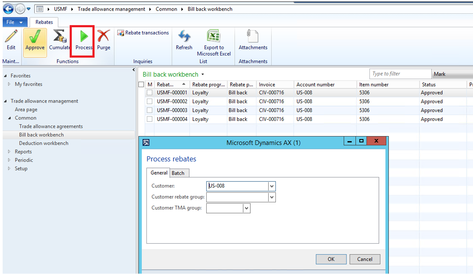Click the green Approve checkmark icon
The height and width of the screenshot is (274, 473).
pos(35,37)
